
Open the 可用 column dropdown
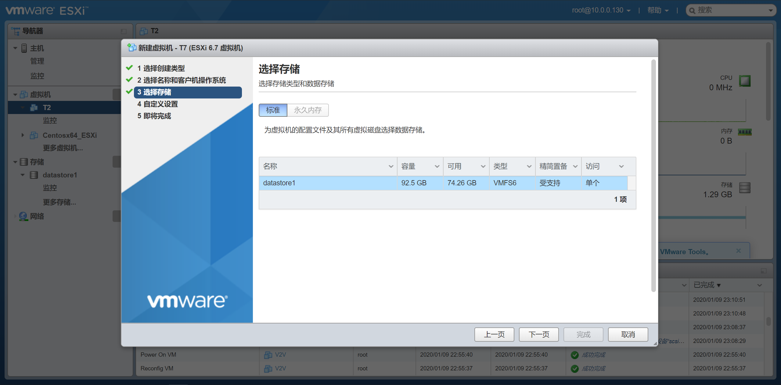tap(483, 166)
